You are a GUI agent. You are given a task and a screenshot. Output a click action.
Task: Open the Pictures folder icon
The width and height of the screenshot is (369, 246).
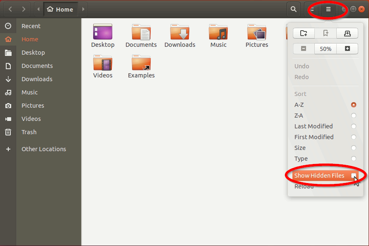(x=257, y=31)
